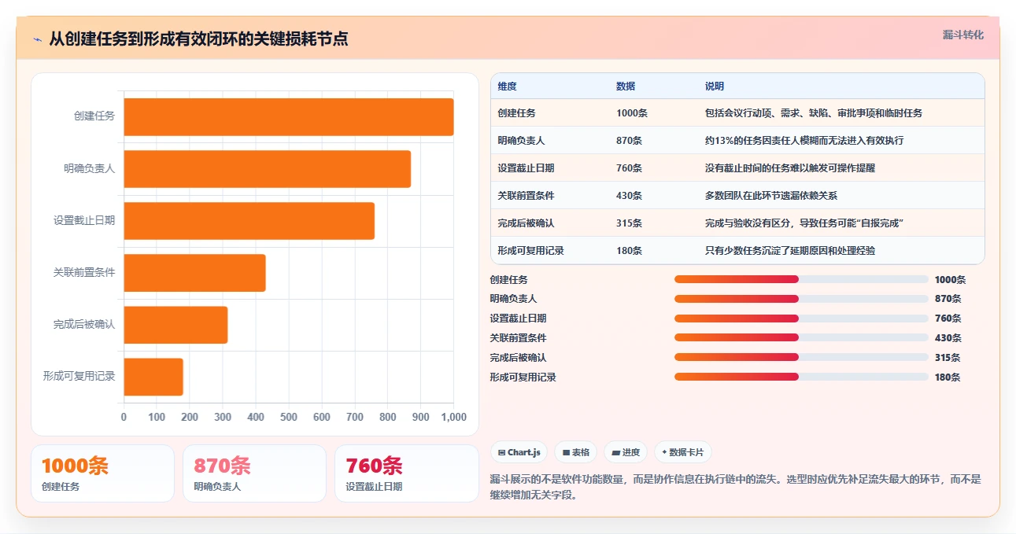
Task: Click the 维度 column header
Action: click(508, 86)
